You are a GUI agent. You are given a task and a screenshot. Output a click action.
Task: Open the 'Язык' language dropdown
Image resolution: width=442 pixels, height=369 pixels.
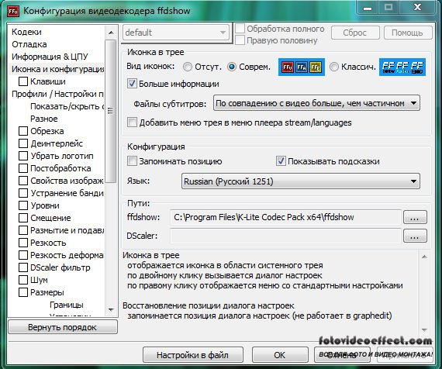301,181
